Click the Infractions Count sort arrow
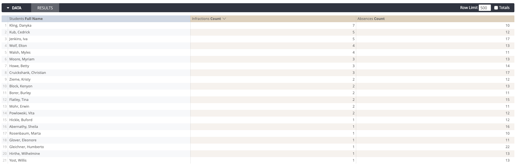 click(224, 19)
